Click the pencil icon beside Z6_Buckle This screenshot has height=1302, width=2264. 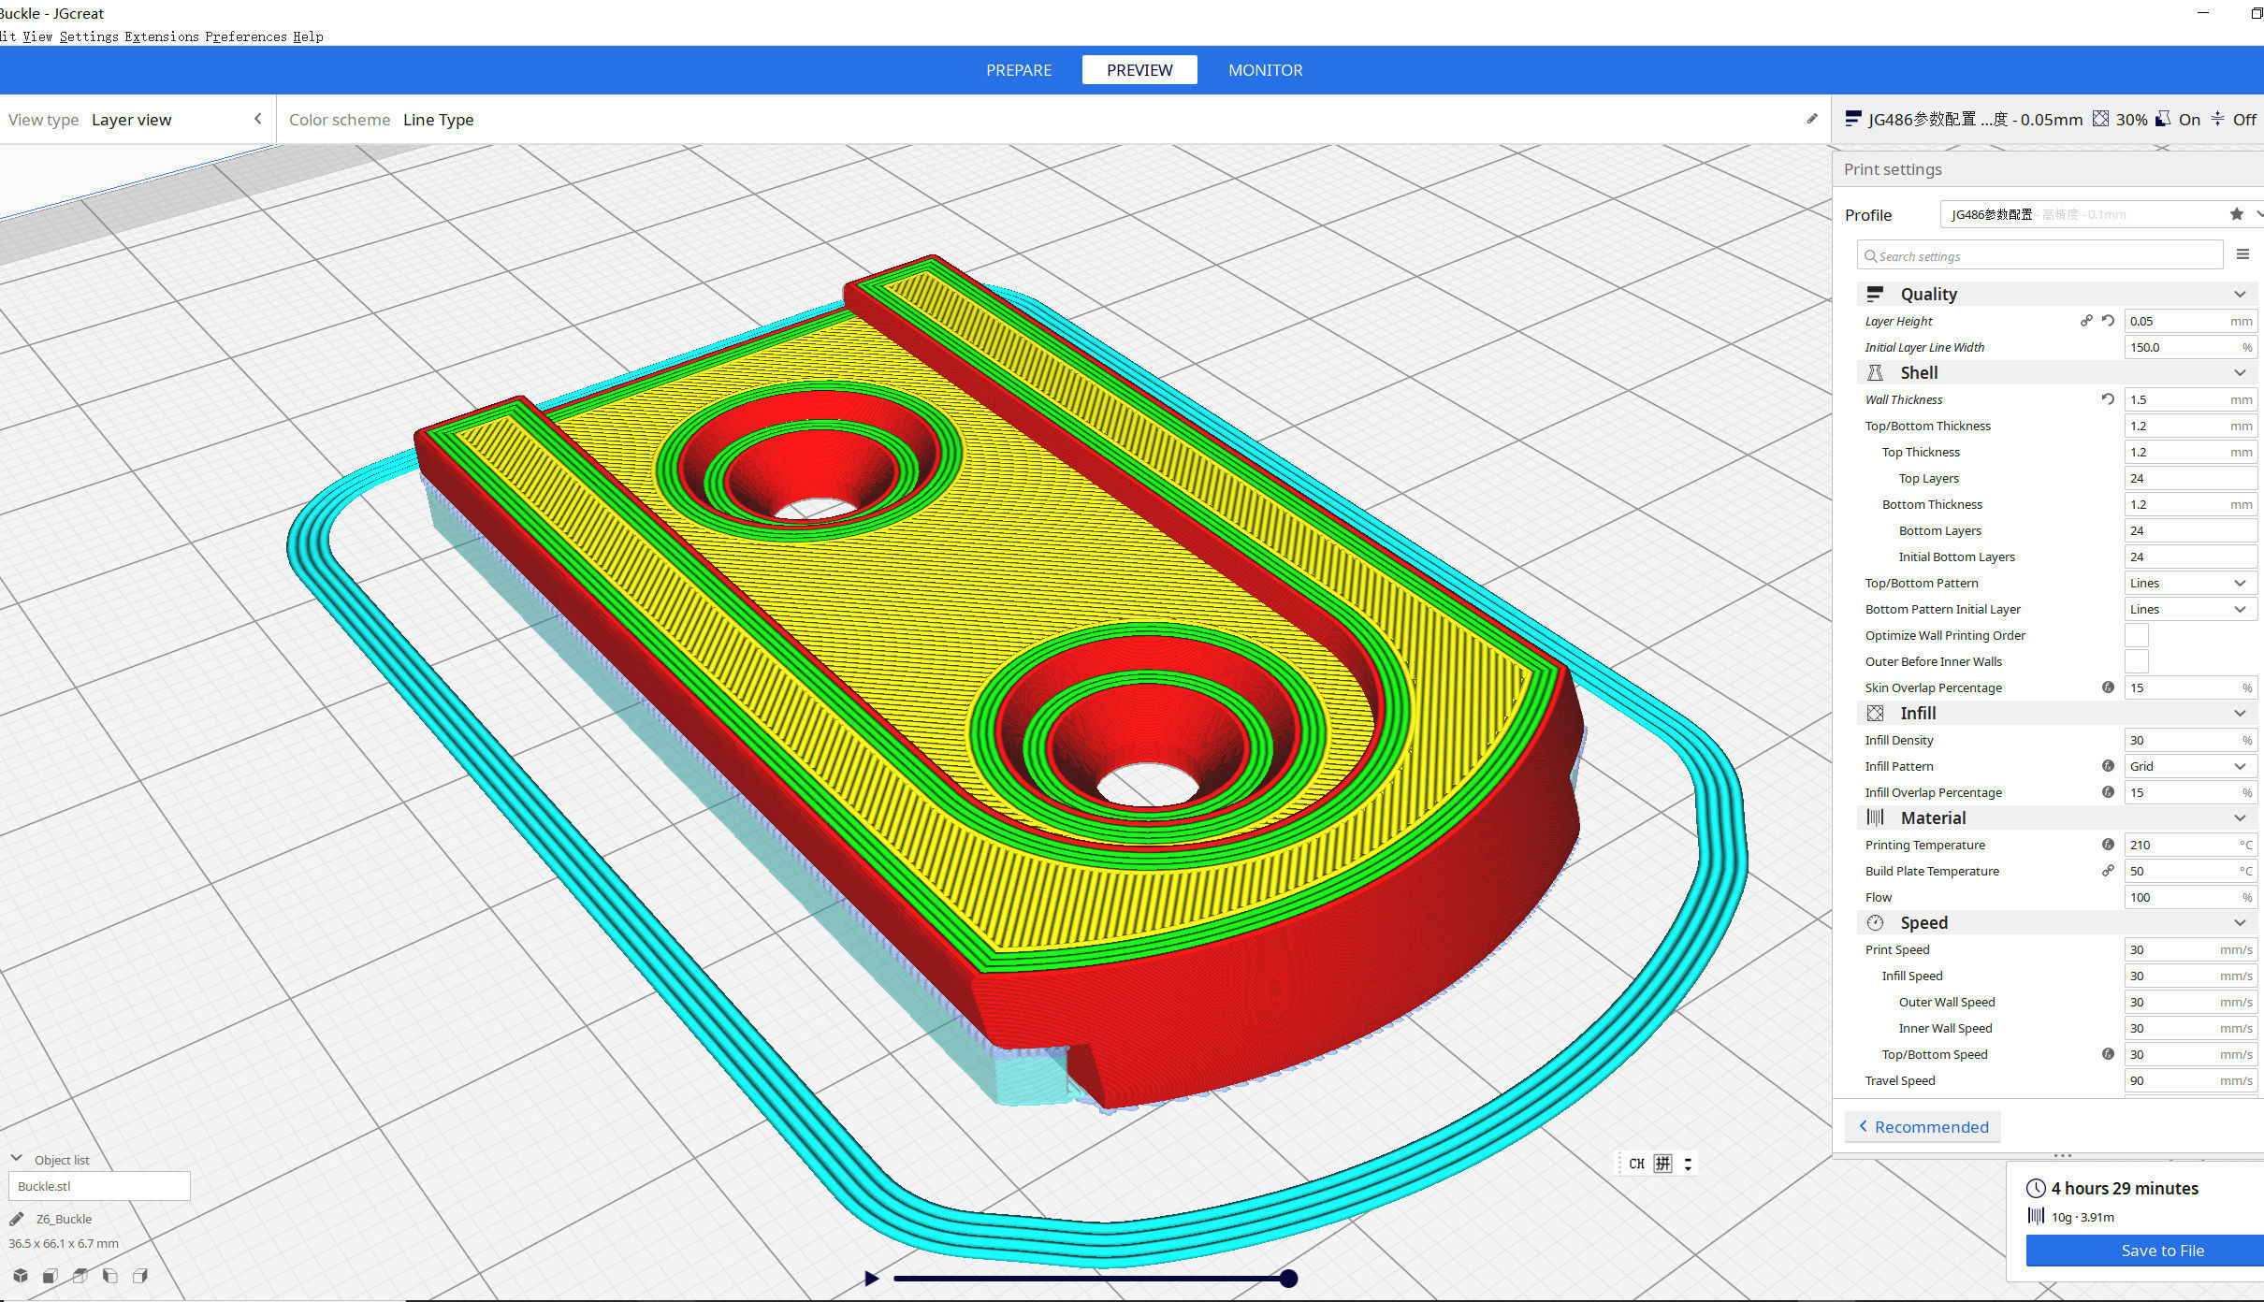click(16, 1219)
